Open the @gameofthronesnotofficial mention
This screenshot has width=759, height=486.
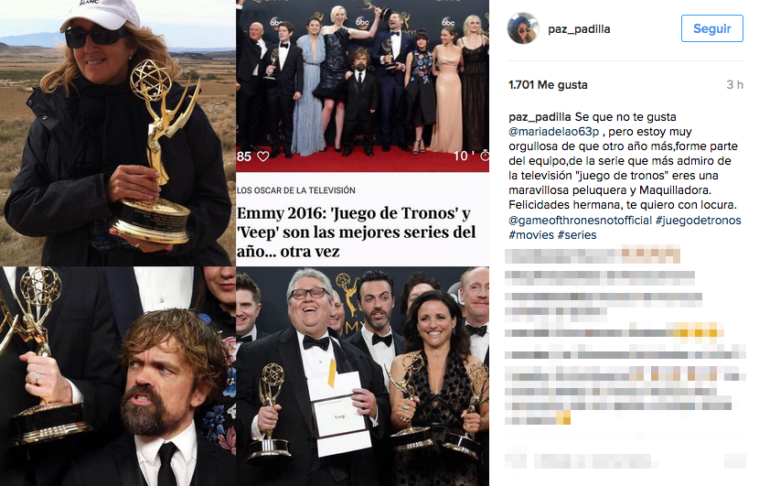click(580, 221)
